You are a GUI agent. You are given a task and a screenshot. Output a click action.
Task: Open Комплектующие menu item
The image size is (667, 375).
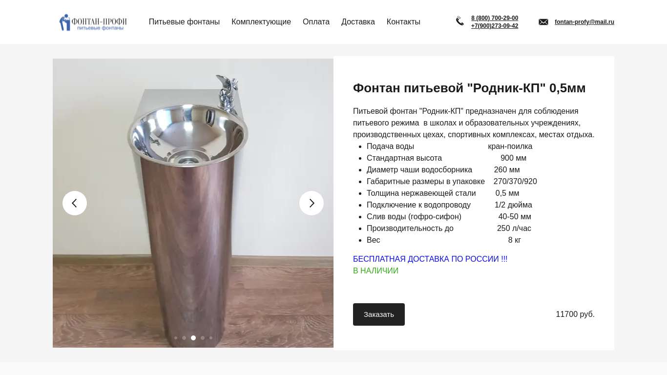[x=261, y=22]
